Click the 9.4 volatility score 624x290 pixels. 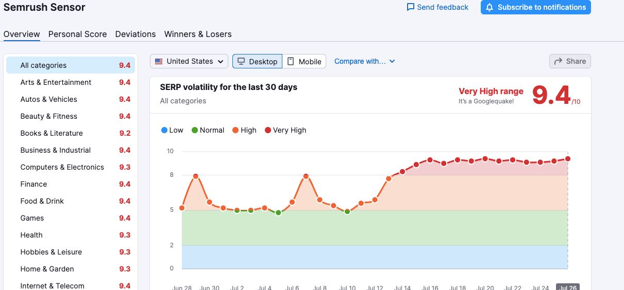(551, 95)
